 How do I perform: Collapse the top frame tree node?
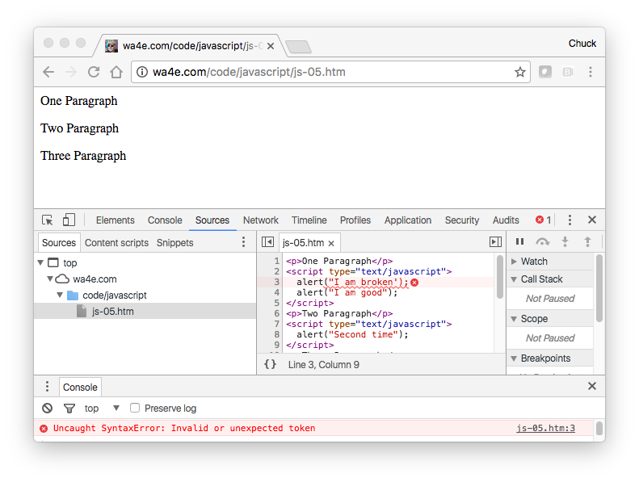point(40,262)
